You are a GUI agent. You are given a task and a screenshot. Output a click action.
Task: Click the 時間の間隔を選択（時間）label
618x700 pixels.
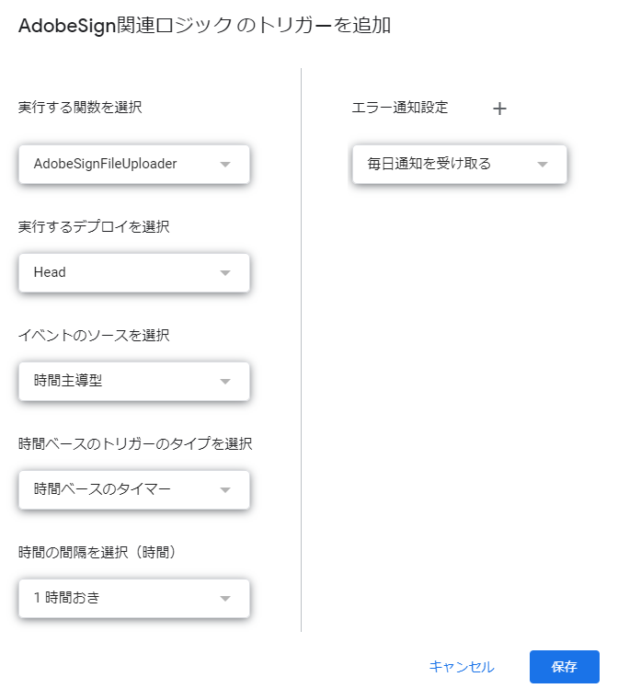coord(97,552)
